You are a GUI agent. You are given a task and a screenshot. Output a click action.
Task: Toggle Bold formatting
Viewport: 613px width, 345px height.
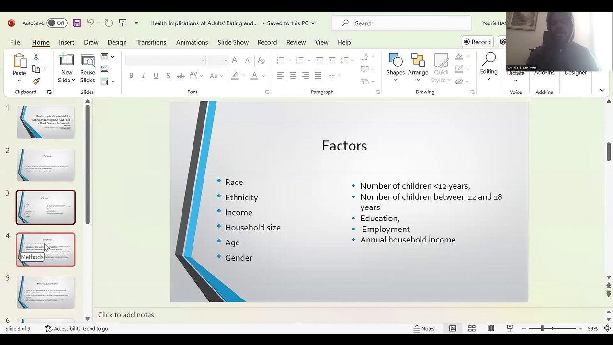coord(131,76)
